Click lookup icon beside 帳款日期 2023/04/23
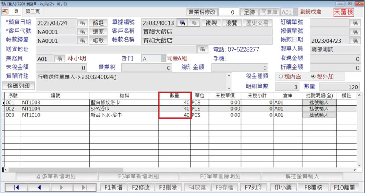This screenshot has width=365, height=193. pos(355,41)
